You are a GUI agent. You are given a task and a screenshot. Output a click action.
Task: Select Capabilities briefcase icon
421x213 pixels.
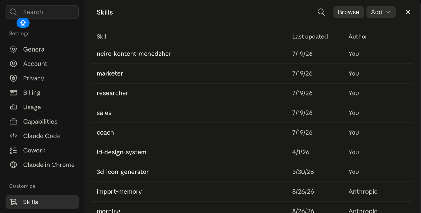point(13,121)
